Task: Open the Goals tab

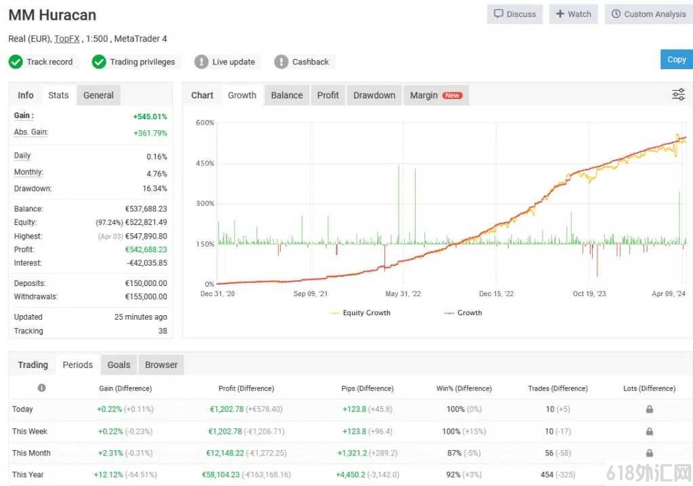Action: click(x=119, y=365)
